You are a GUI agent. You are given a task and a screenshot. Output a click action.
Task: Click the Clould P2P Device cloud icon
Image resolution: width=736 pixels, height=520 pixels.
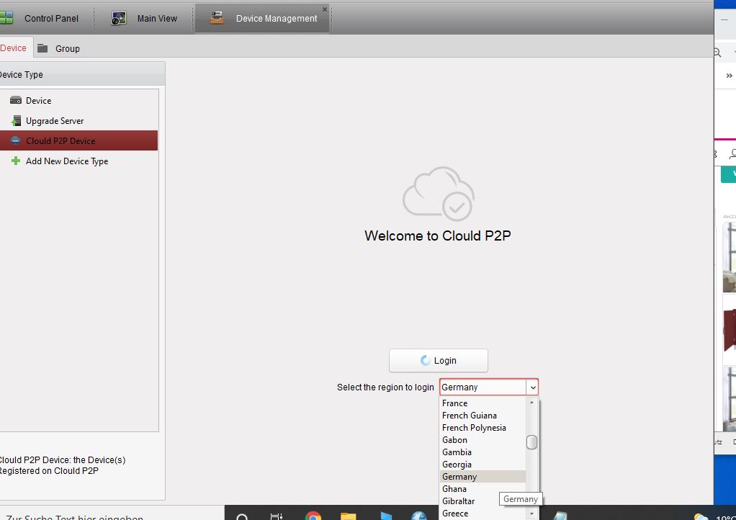coord(16,140)
